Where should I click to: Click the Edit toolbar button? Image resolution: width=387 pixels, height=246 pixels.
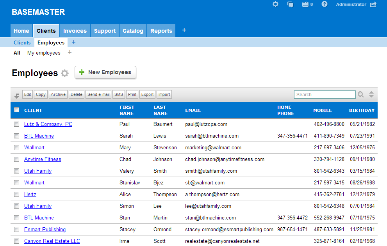28,94
